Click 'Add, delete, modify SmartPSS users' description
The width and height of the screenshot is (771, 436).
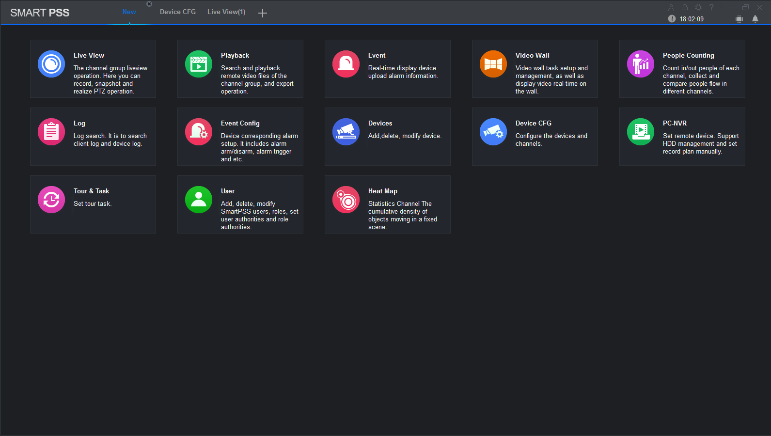260,215
